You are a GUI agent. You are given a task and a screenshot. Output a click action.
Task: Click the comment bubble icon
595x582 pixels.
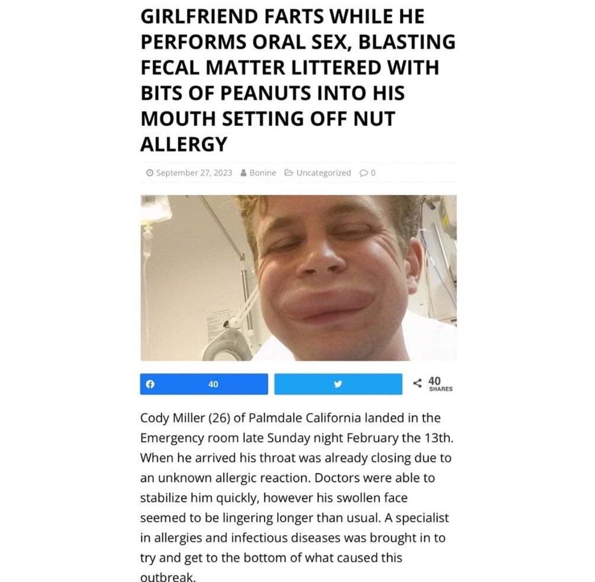pos(364,173)
